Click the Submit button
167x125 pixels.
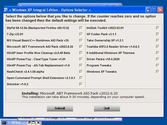[x=60, y=108]
